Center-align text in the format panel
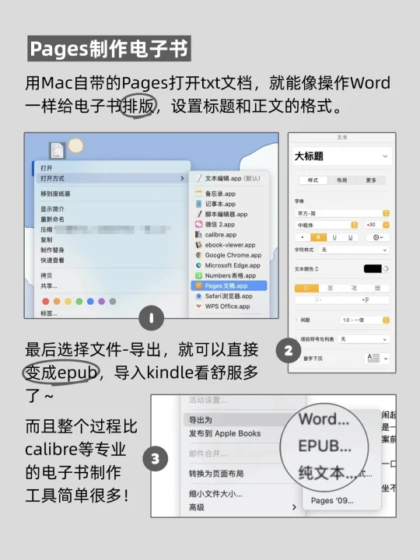420x560 pixels. pyautogui.click(x=330, y=289)
